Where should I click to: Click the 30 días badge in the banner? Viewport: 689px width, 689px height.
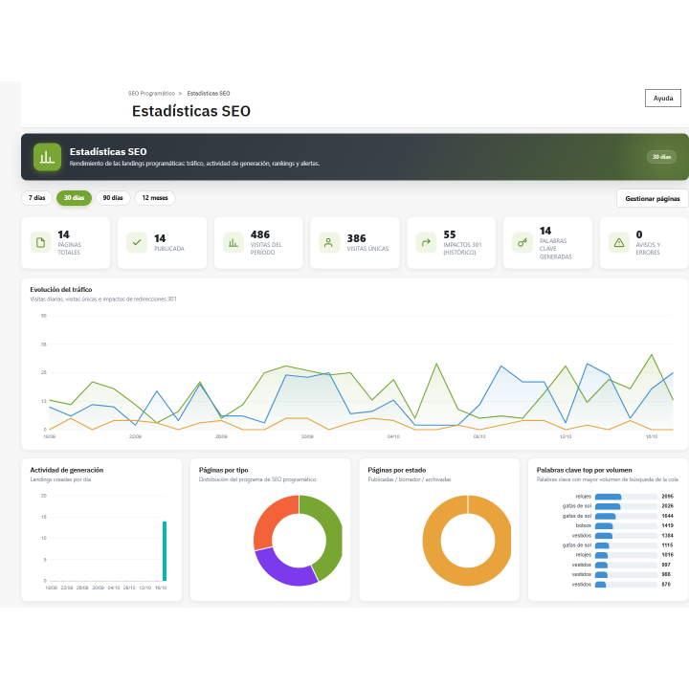[x=661, y=157]
